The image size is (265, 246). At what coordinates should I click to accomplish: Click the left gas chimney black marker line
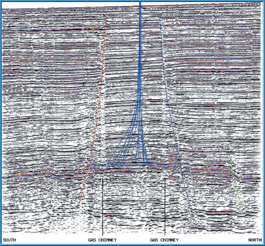pos(102,207)
